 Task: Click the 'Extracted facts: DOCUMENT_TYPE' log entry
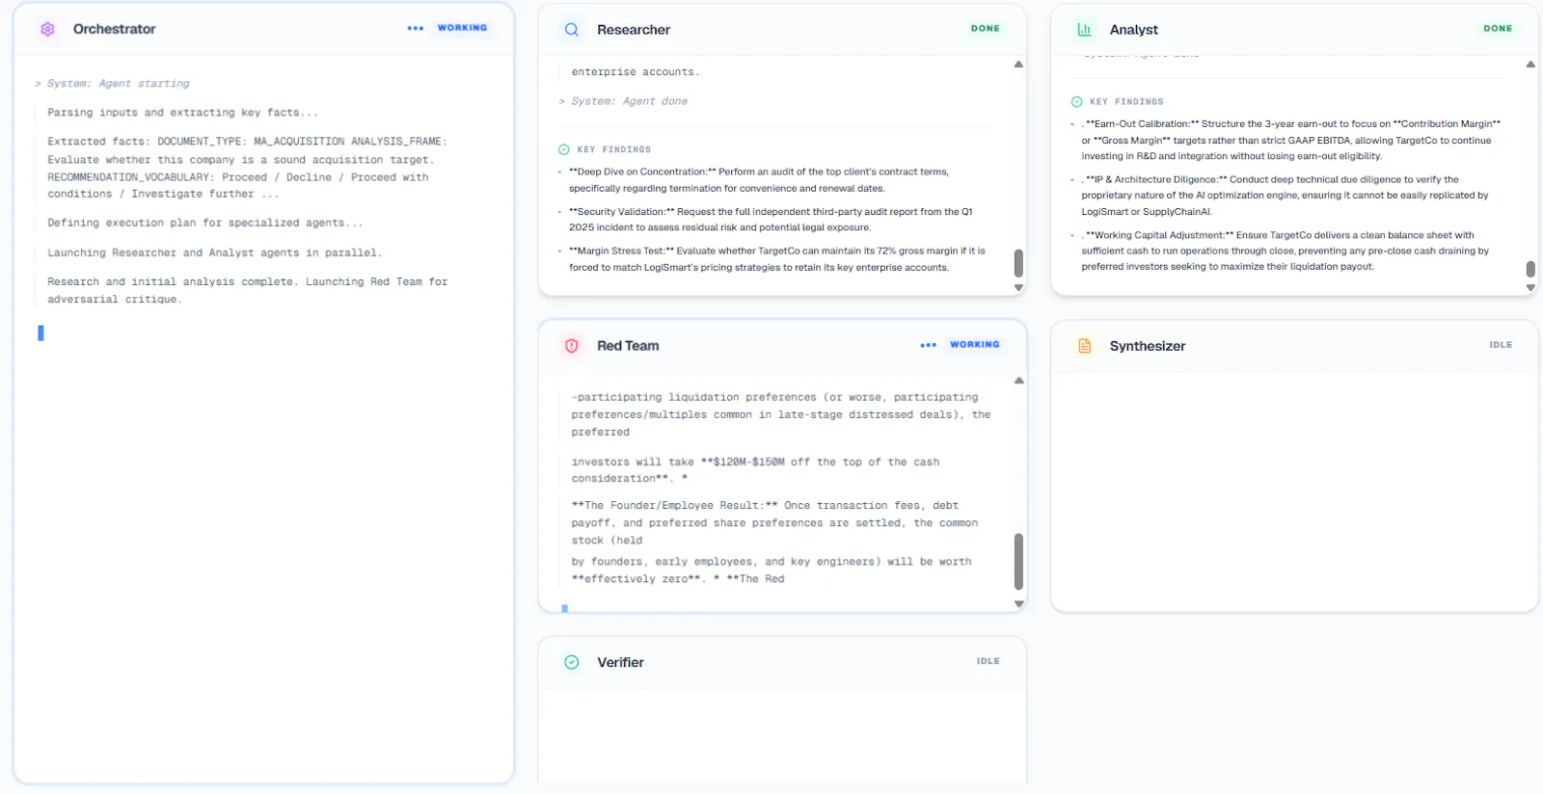[248, 168]
